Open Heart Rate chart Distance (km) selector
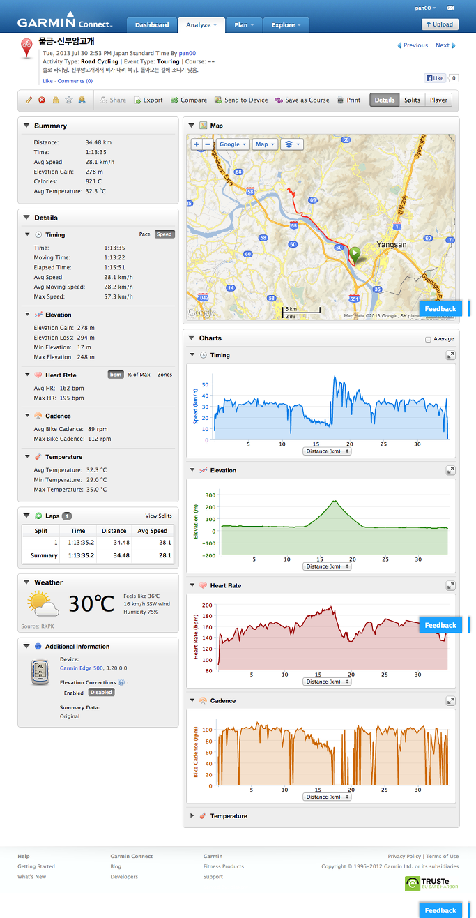This screenshot has width=476, height=918. pyautogui.click(x=328, y=682)
